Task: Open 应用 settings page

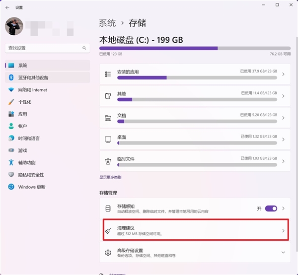Action: tap(48, 114)
